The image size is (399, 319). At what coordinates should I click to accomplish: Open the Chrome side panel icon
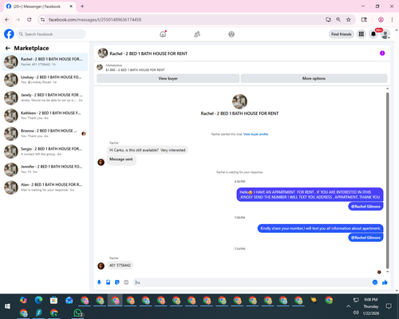tap(364, 19)
